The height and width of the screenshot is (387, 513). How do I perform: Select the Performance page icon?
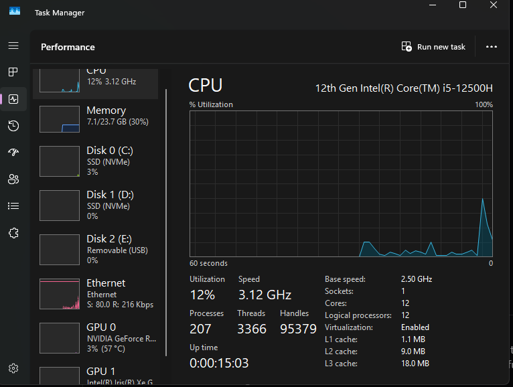click(x=13, y=99)
